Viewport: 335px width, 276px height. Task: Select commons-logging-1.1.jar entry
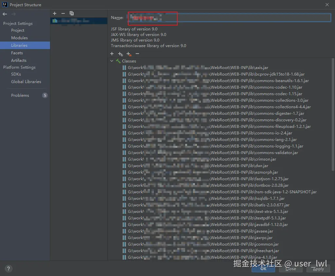click(x=213, y=146)
